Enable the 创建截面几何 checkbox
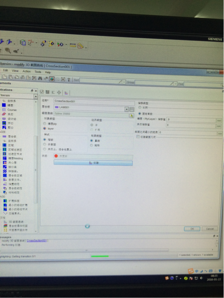Viewport: 224px width, 298px height. (x=138, y=137)
